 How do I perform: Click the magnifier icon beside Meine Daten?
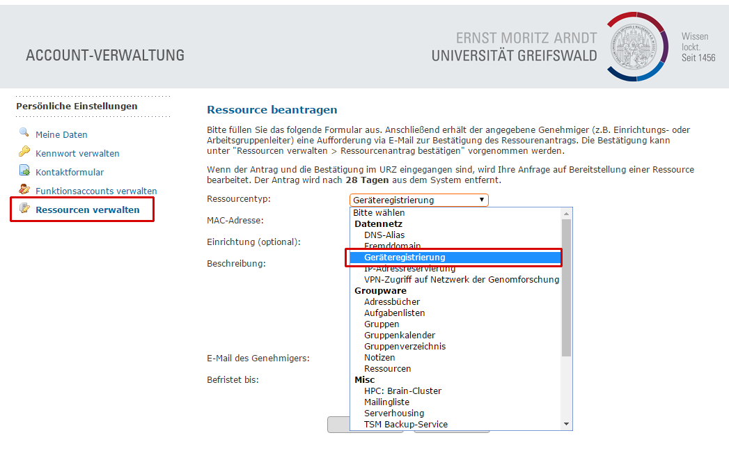24,133
